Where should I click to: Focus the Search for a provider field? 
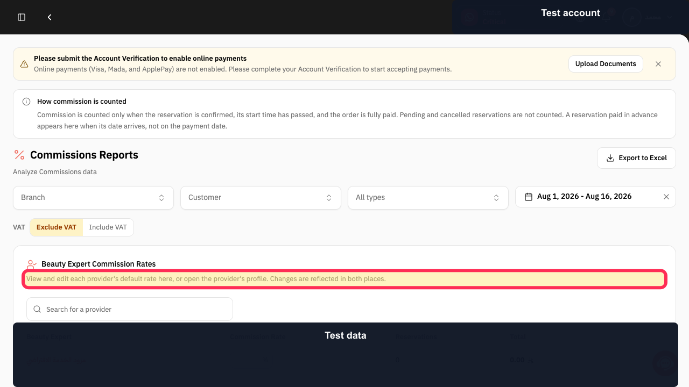(x=130, y=309)
